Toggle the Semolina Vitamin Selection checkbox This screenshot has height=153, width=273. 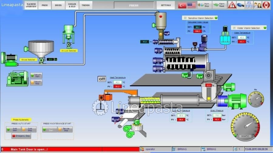click(x=184, y=18)
